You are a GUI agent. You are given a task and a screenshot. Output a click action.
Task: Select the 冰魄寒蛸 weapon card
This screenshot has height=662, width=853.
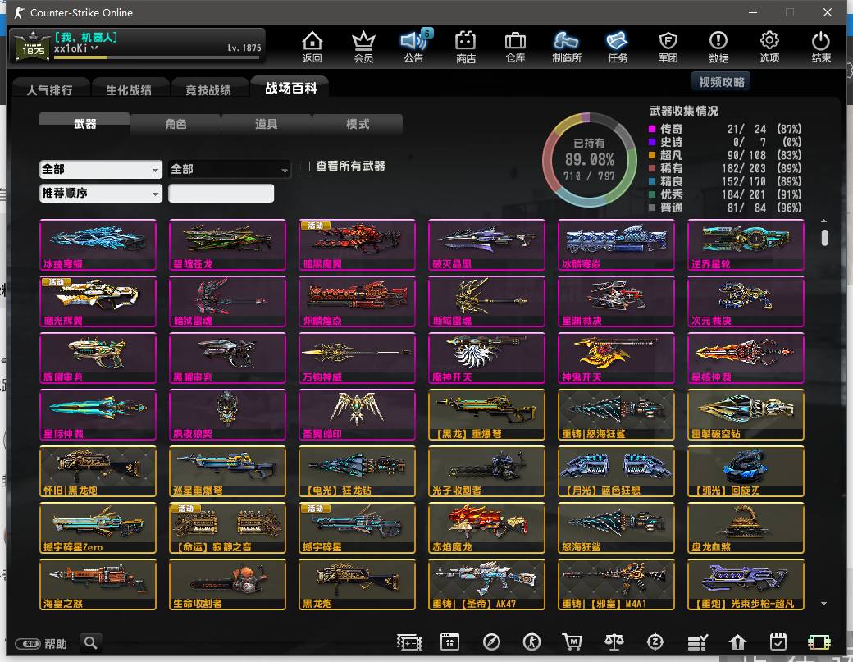coord(98,244)
